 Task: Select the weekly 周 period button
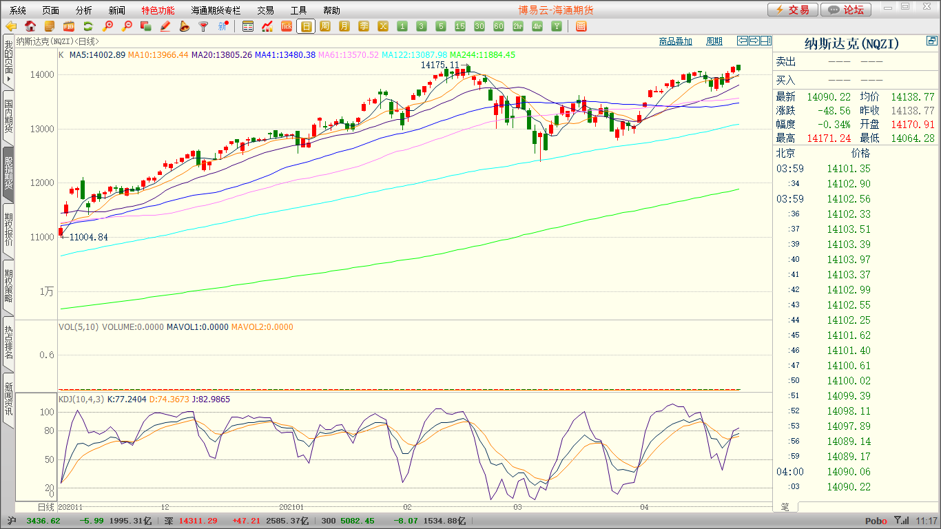pyautogui.click(x=325, y=26)
